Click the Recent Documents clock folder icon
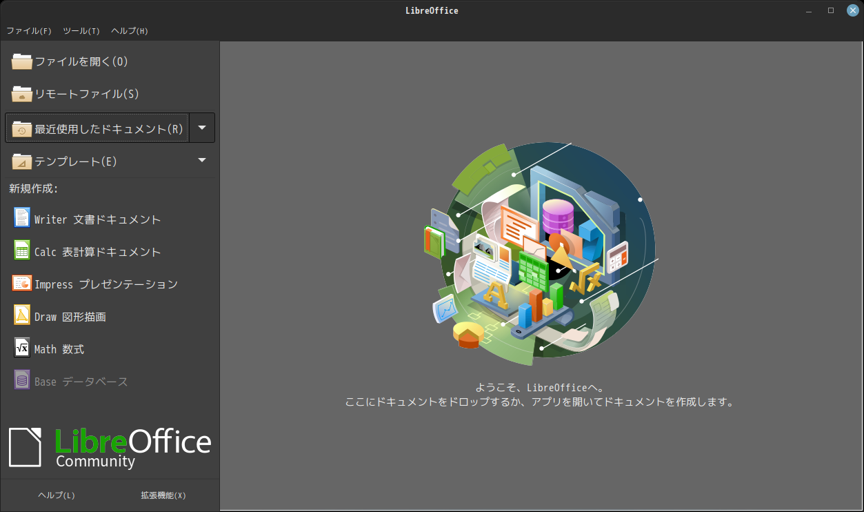This screenshot has width=864, height=512. point(22,128)
